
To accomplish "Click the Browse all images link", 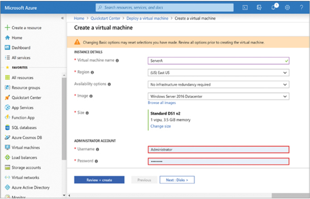I will tap(162, 103).
